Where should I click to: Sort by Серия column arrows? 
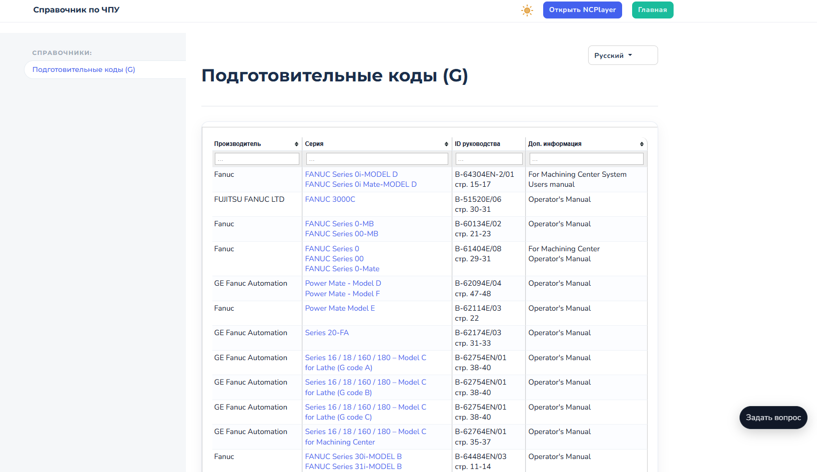click(446, 144)
